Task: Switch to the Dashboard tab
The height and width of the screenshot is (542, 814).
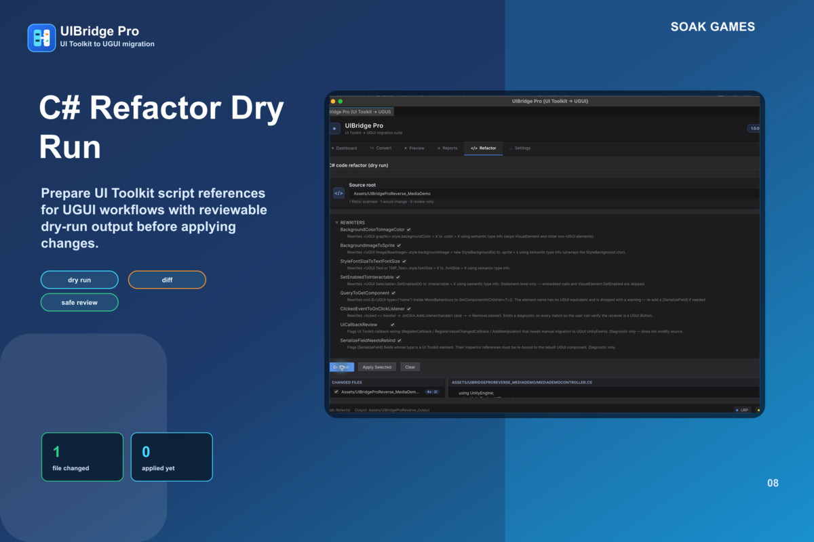Action: coord(345,148)
